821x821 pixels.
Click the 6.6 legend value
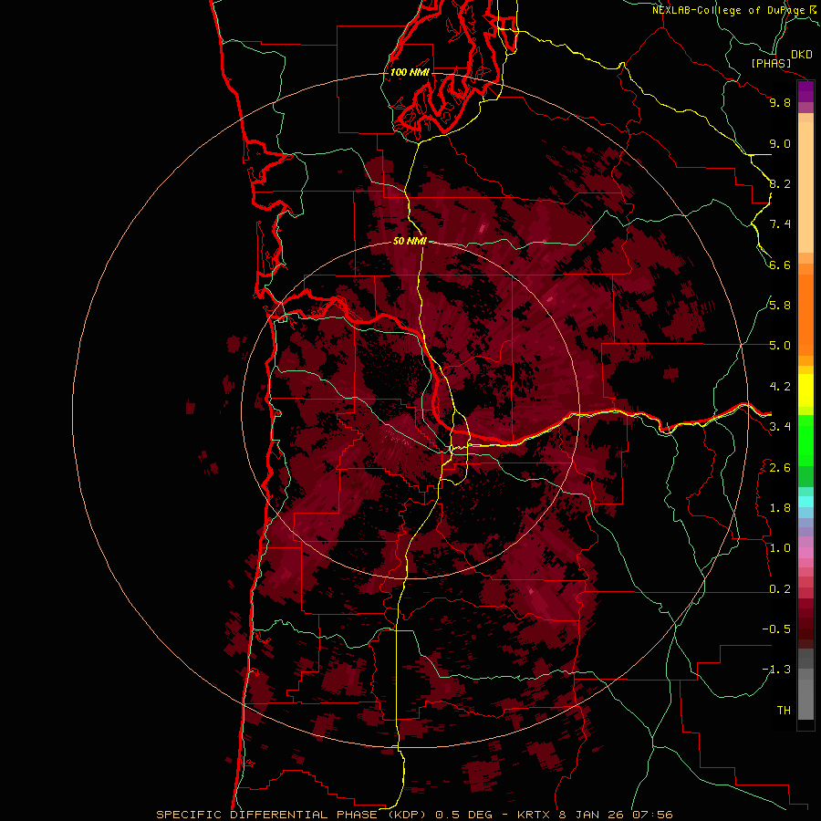[780, 265]
